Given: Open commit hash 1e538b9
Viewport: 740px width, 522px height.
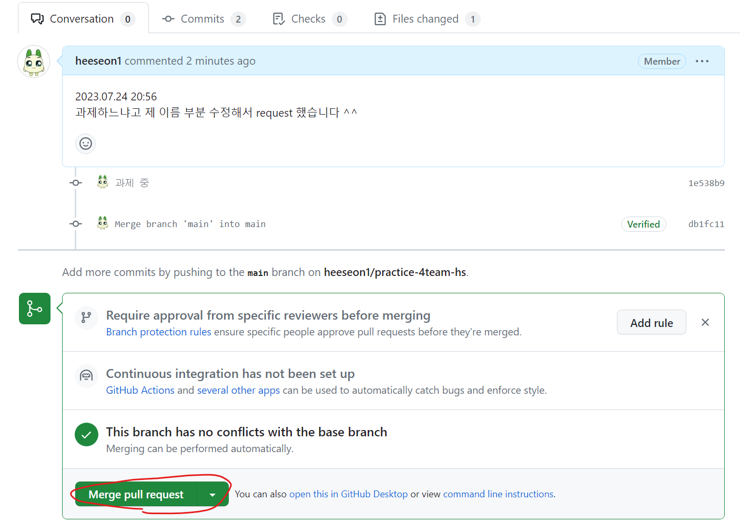Looking at the screenshot, I should (706, 183).
